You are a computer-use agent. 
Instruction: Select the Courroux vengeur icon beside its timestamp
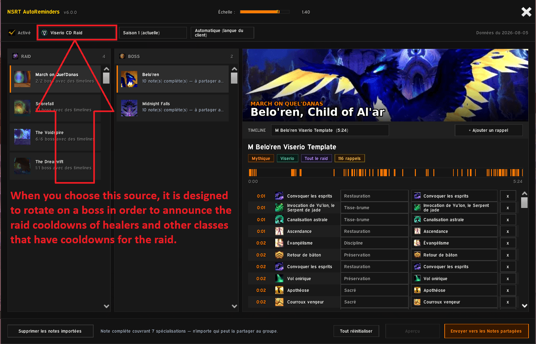[x=279, y=302]
